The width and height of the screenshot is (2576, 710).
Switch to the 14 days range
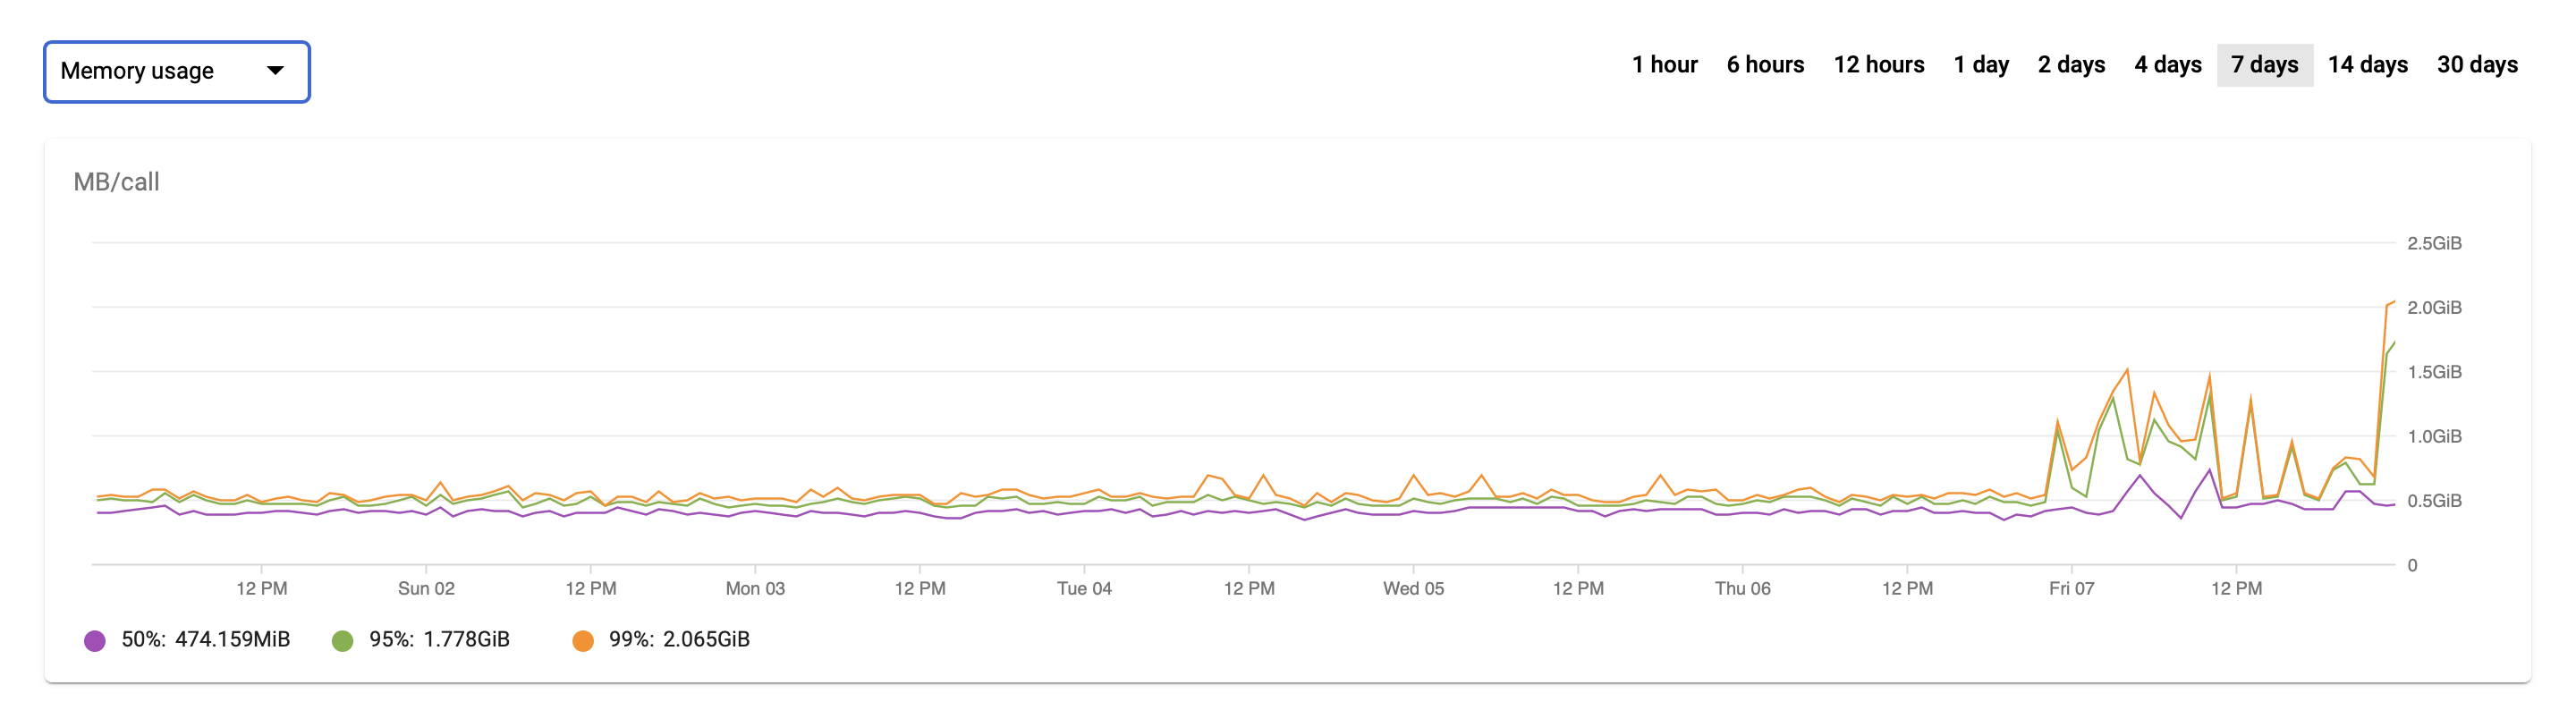(2367, 65)
